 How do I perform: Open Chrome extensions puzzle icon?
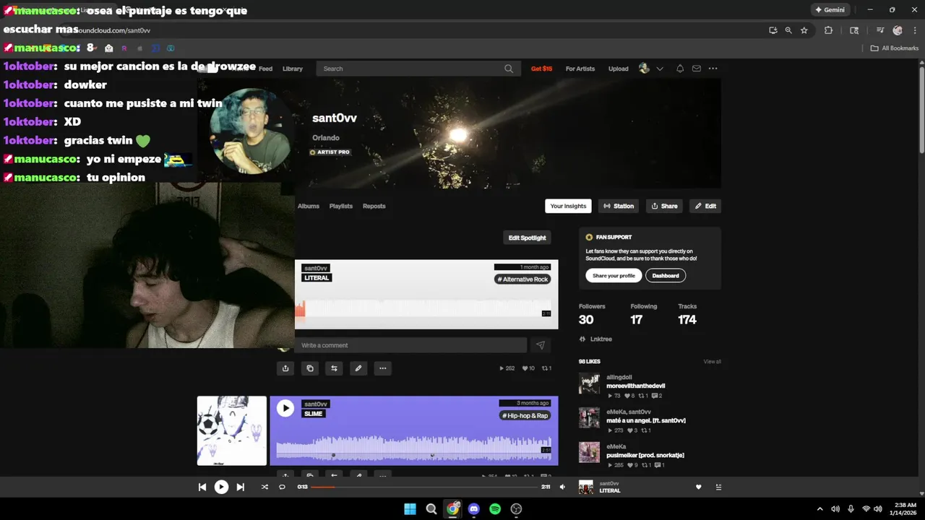[x=828, y=30]
